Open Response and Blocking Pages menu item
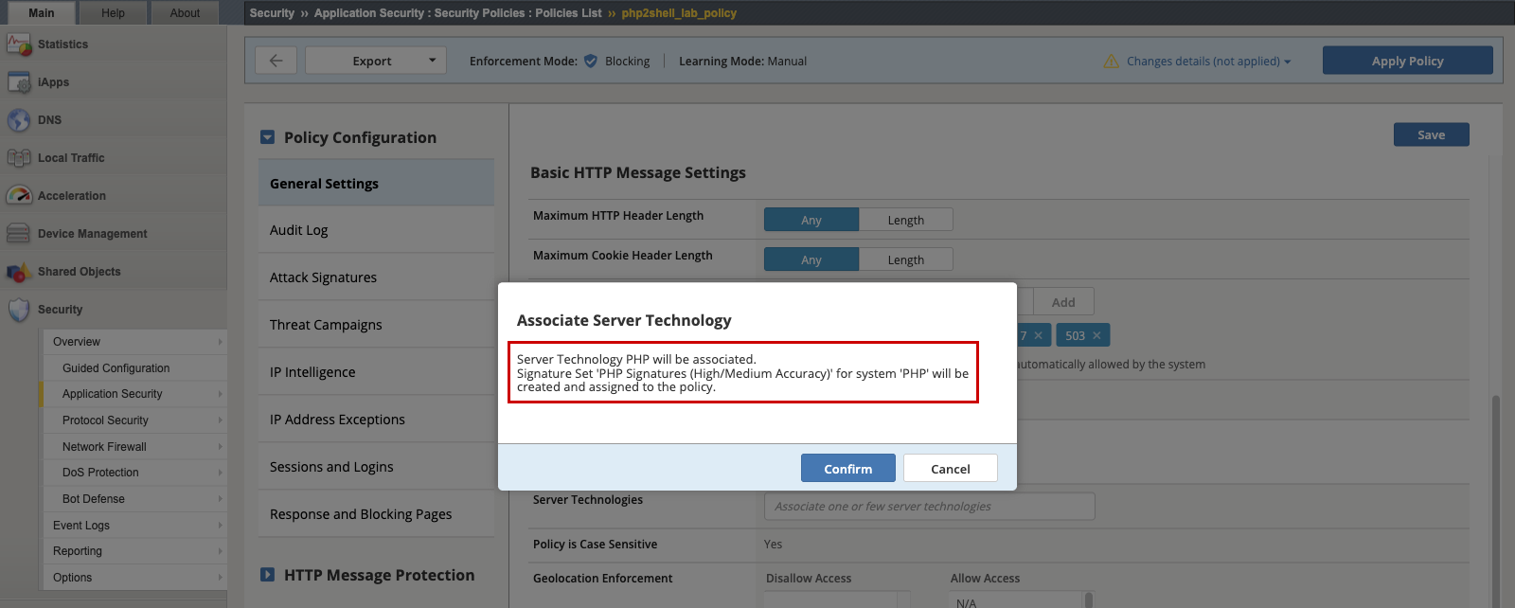The height and width of the screenshot is (608, 1515). pyautogui.click(x=376, y=514)
